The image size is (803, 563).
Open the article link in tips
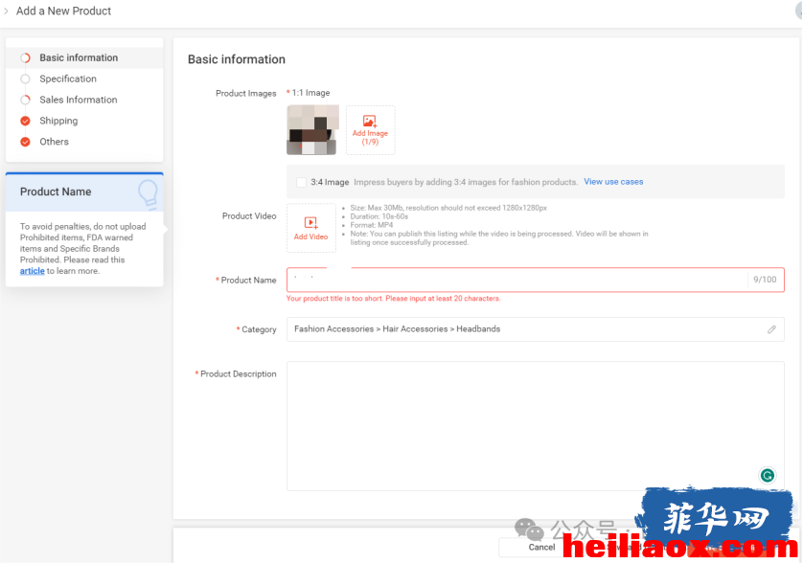point(33,271)
